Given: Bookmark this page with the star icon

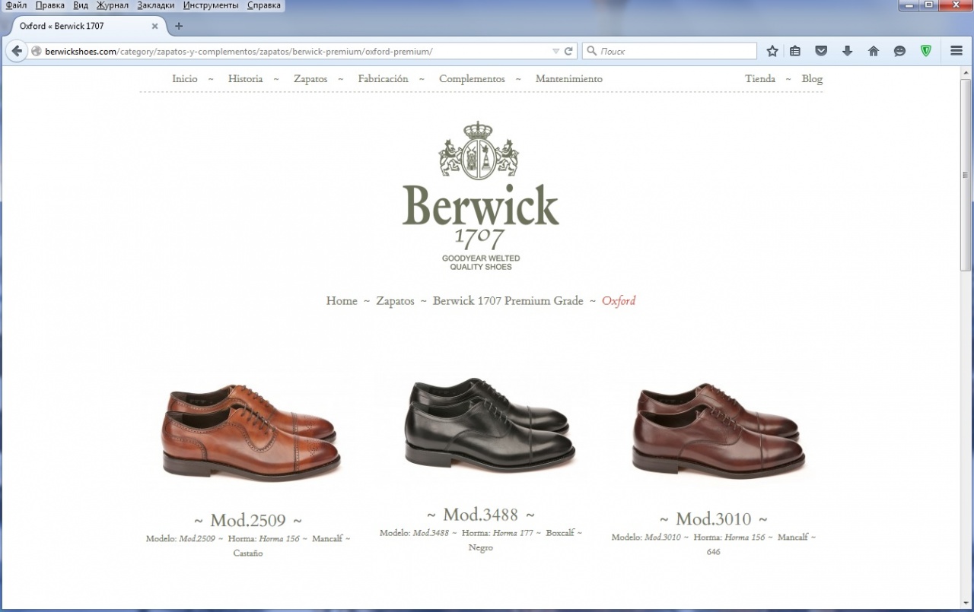Looking at the screenshot, I should pos(772,51).
